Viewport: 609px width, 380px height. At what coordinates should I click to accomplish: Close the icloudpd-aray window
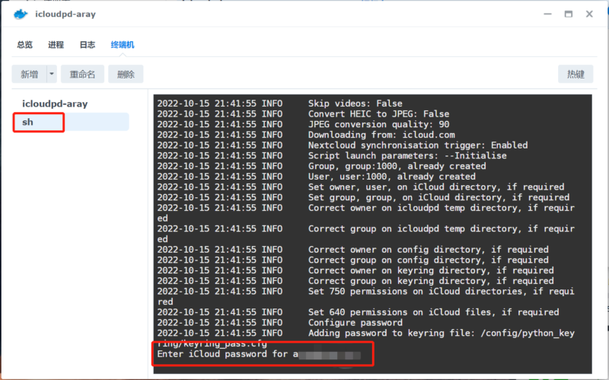pos(589,14)
